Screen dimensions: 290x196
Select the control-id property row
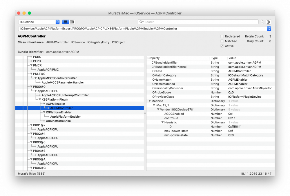(x=211, y=118)
